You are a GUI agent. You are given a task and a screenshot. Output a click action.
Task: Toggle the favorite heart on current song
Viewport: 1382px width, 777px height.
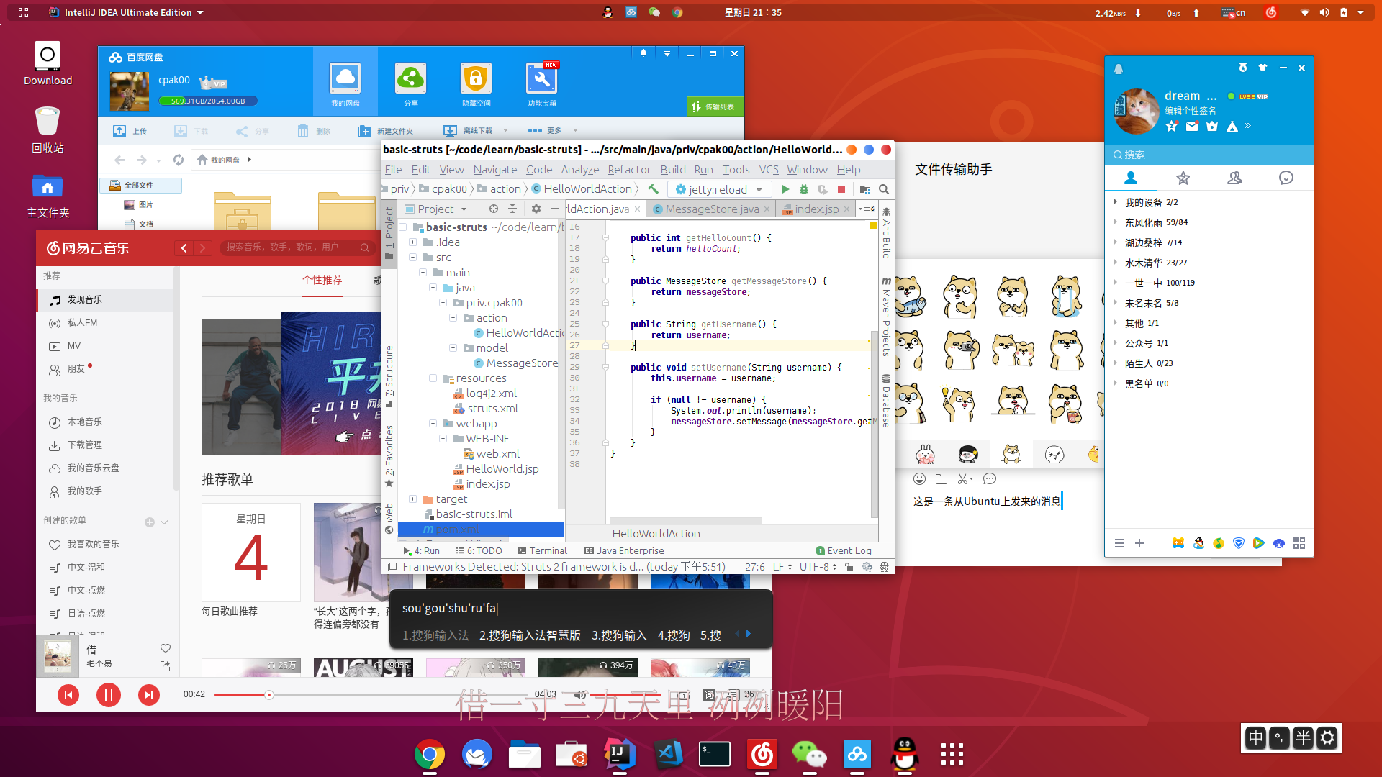(165, 647)
